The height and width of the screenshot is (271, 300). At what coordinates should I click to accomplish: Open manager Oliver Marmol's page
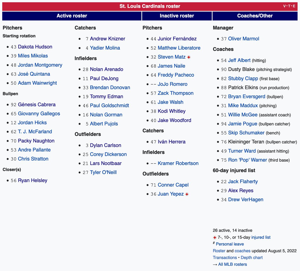(244, 39)
